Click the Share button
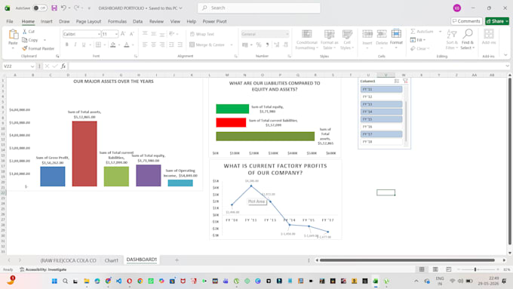The image size is (513, 289). pyautogui.click(x=497, y=21)
